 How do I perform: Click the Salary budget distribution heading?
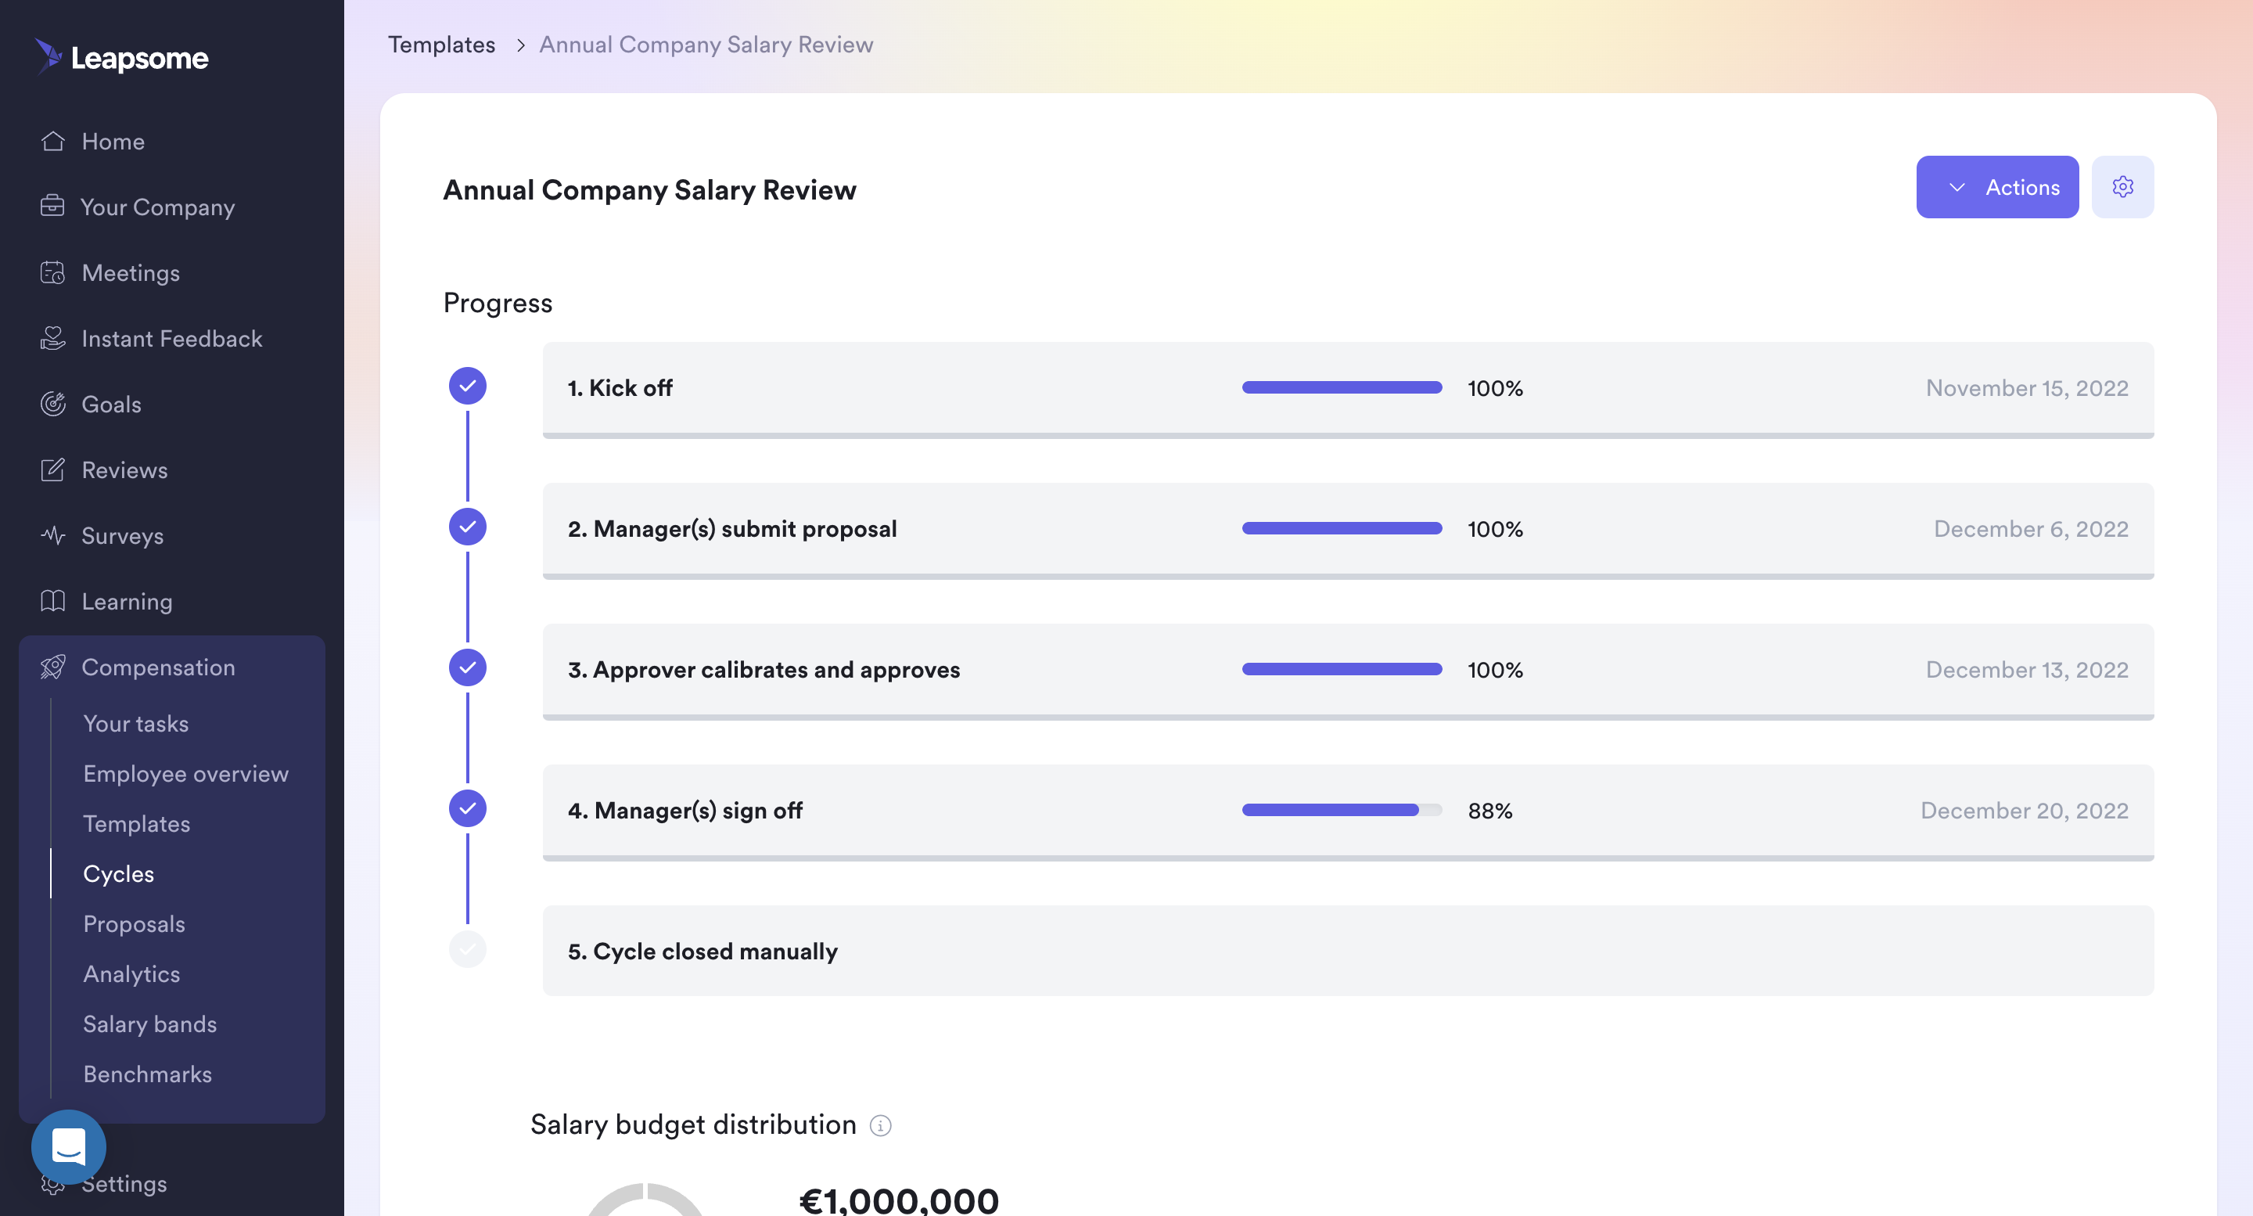692,1124
